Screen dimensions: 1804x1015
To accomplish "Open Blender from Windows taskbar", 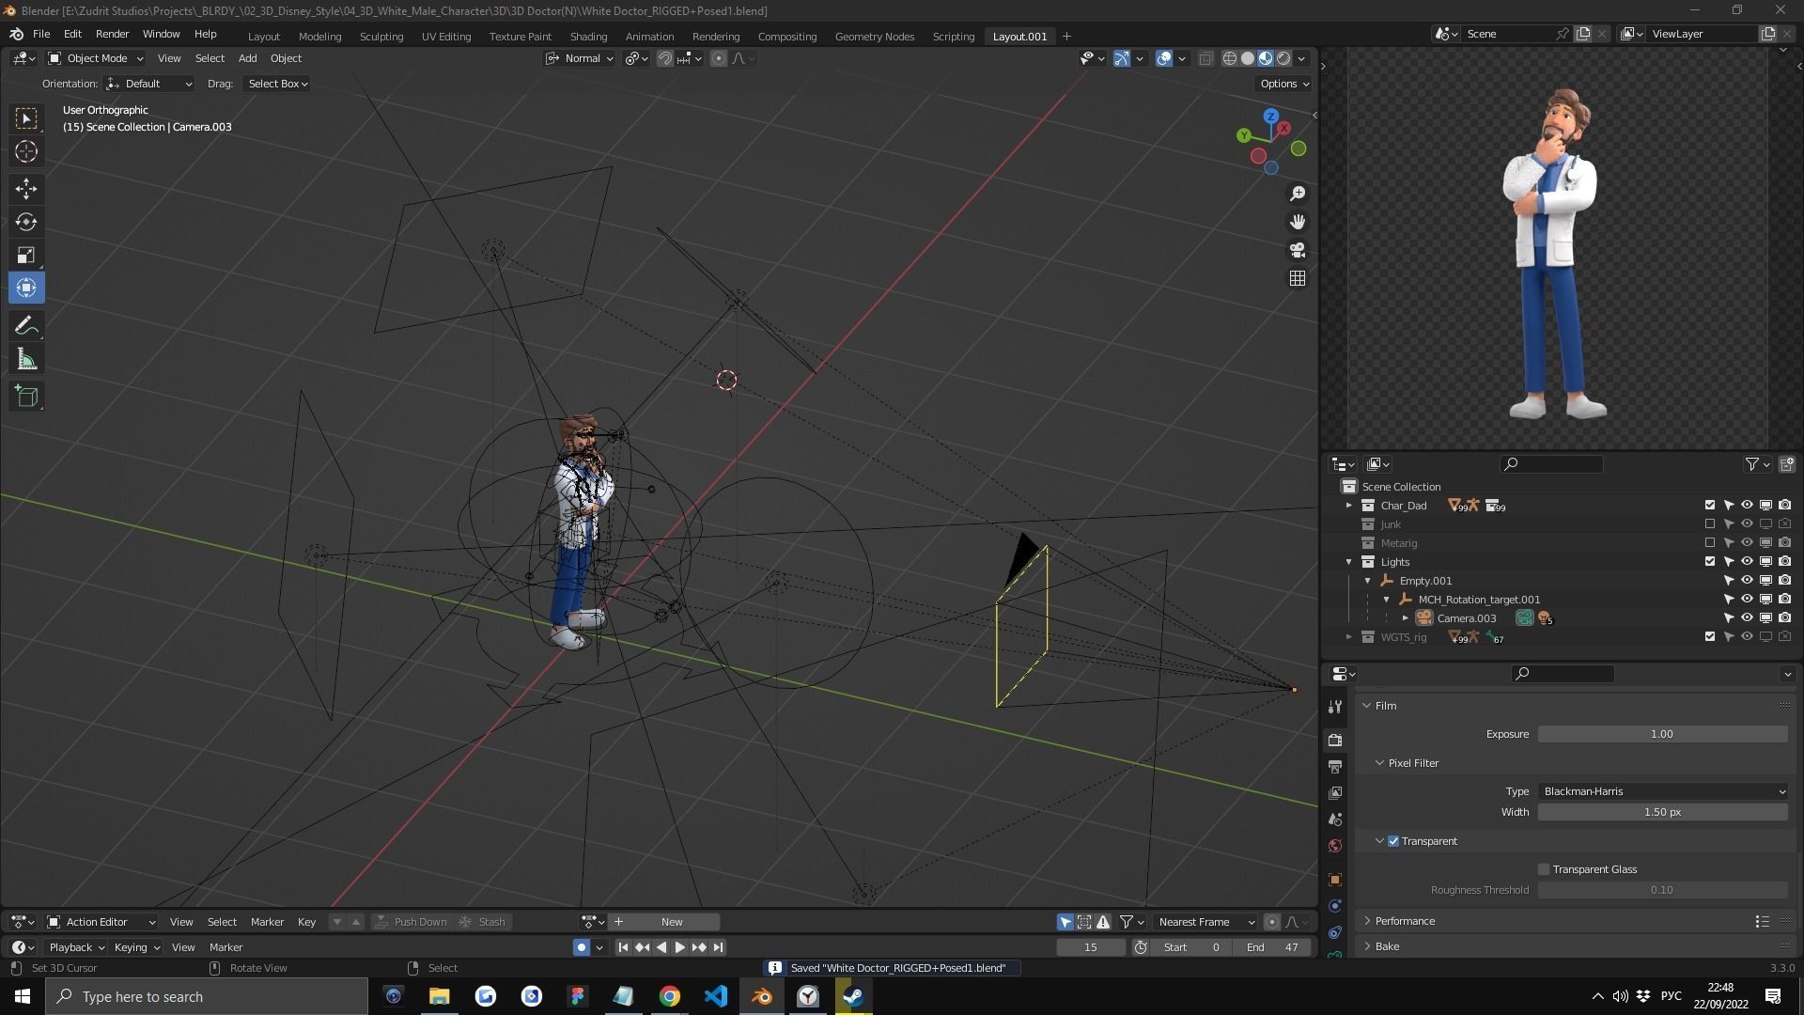I will (x=762, y=996).
